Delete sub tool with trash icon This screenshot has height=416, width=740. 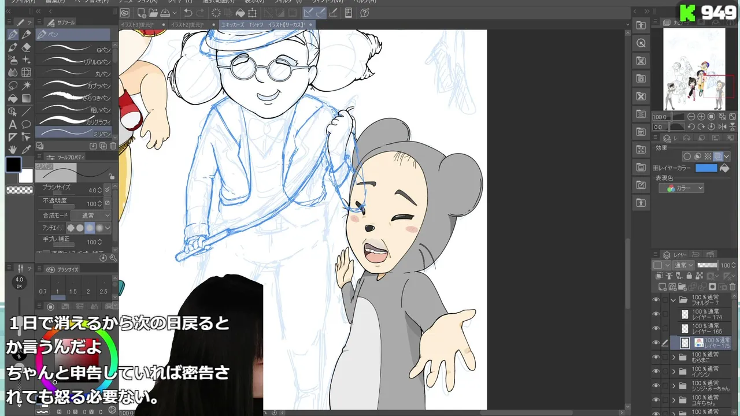113,146
